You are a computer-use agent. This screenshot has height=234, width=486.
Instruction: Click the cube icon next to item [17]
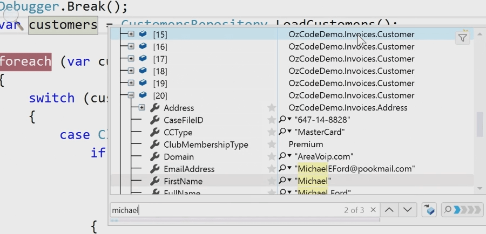[143, 59]
